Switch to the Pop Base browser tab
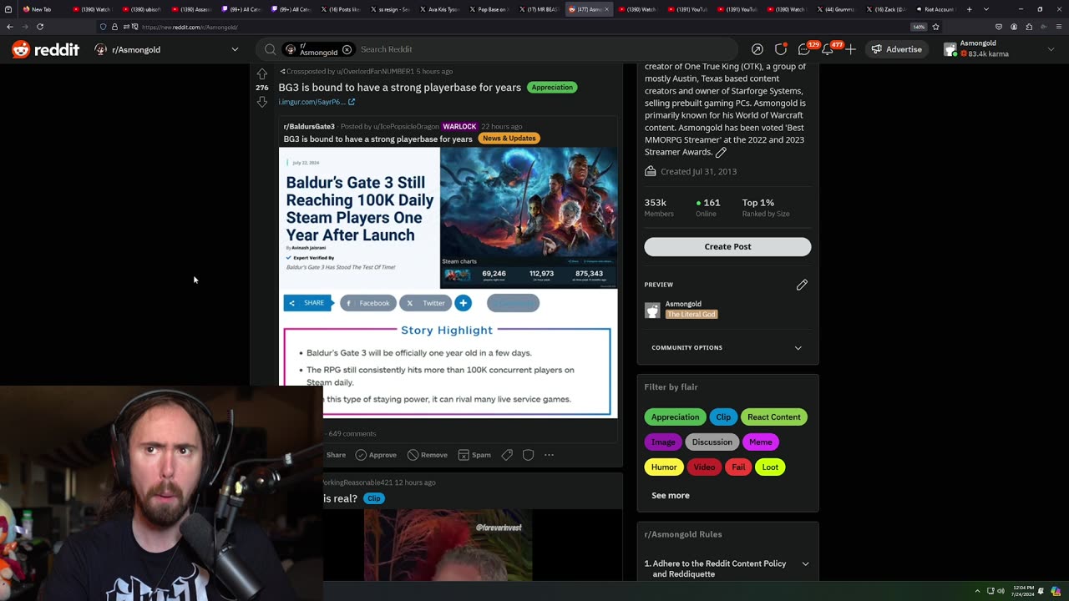1069x601 pixels. 489,9
